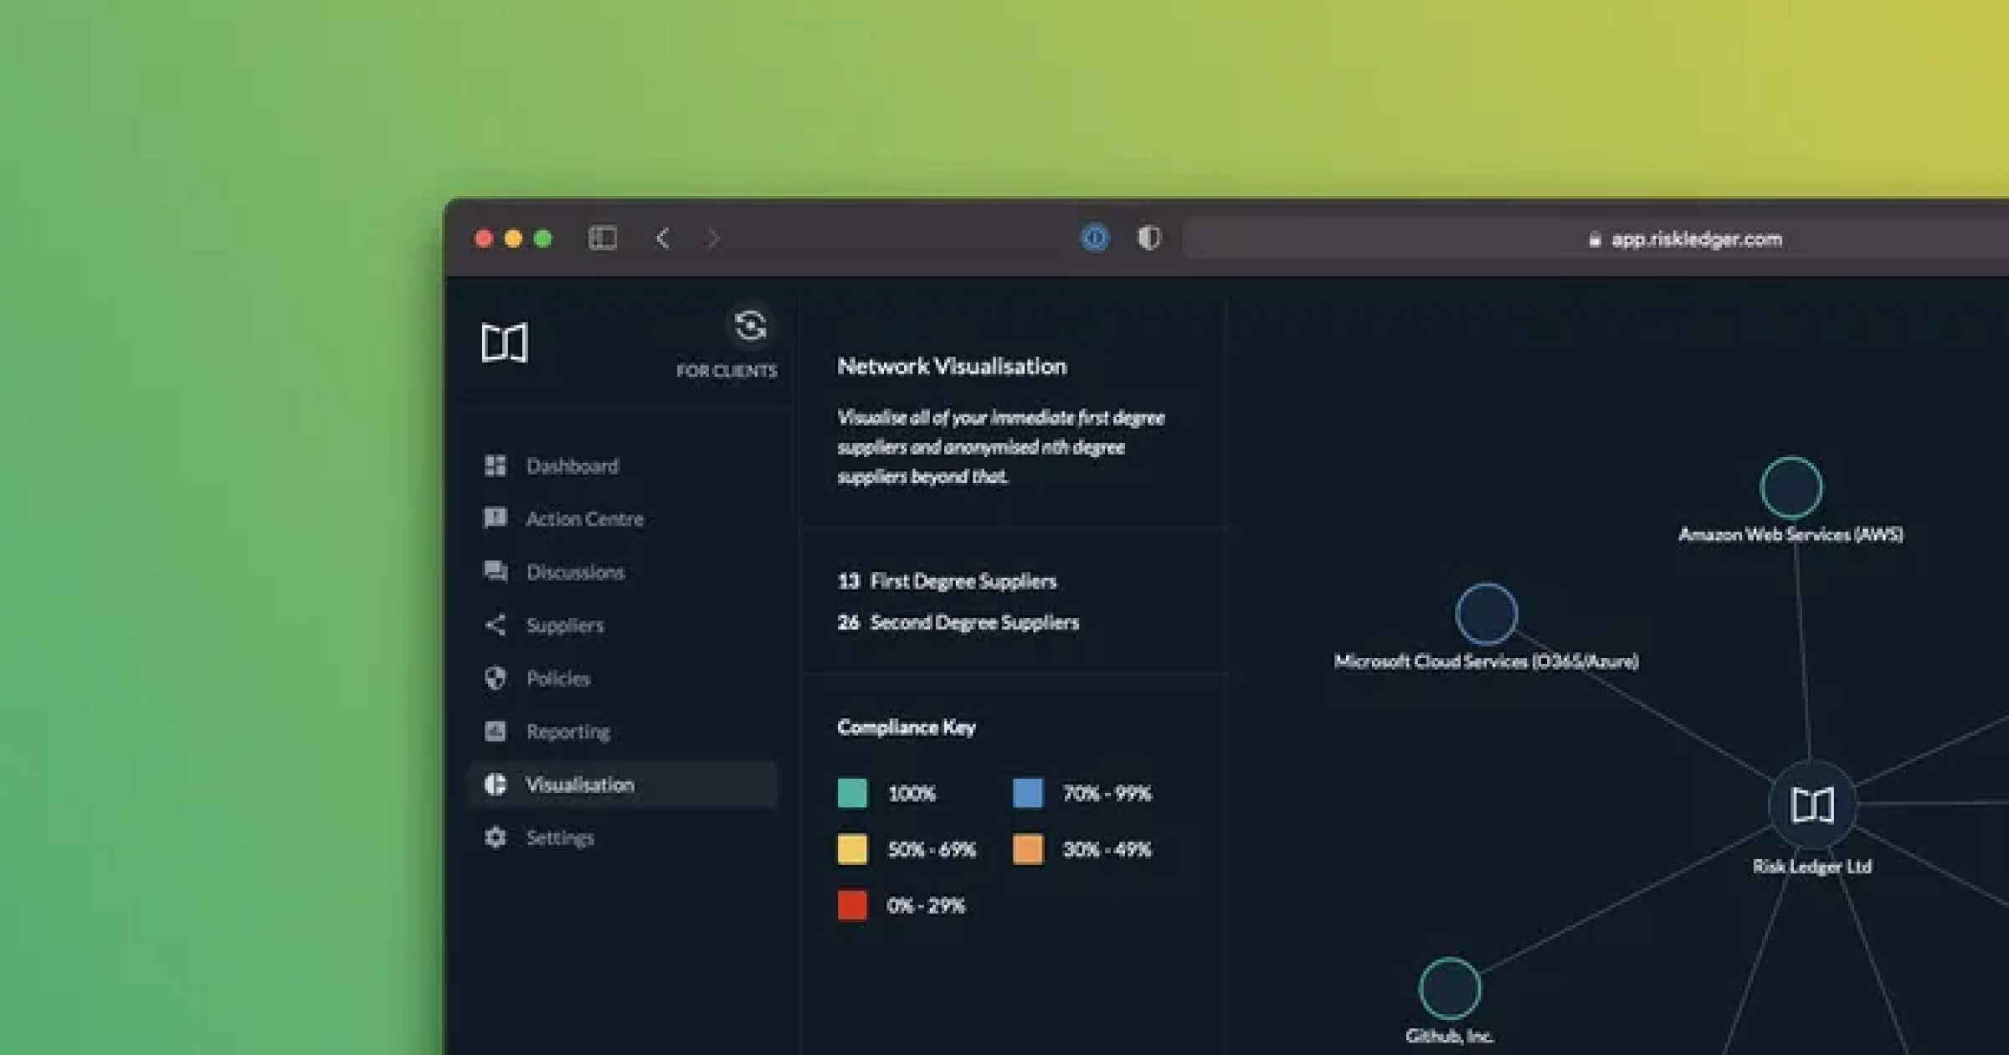
Task: Open the Discussions menu item
Action: coord(623,572)
